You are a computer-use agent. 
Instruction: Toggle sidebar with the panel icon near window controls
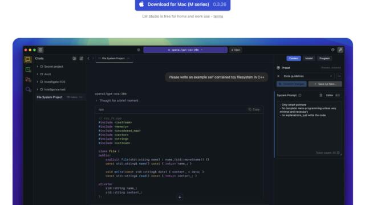40,50
